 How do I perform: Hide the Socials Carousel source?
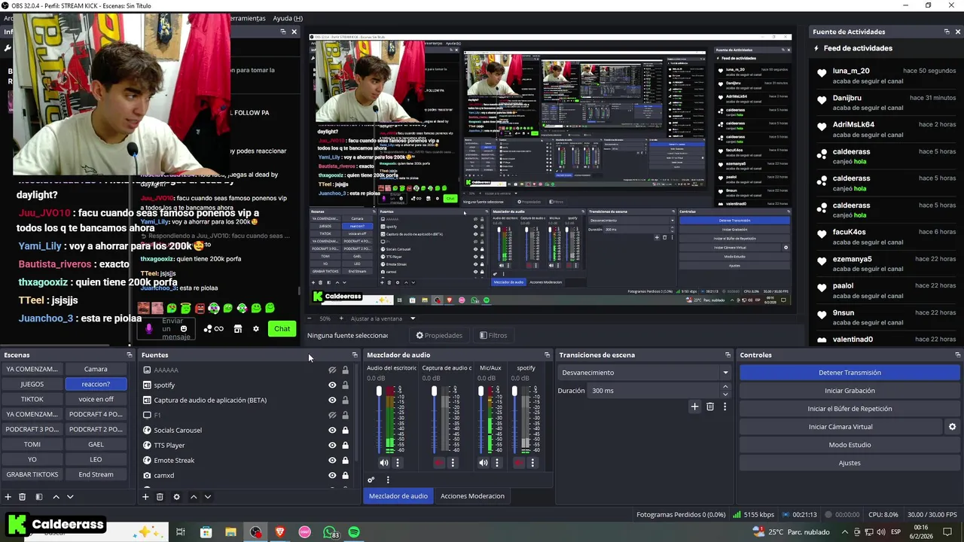[332, 430]
